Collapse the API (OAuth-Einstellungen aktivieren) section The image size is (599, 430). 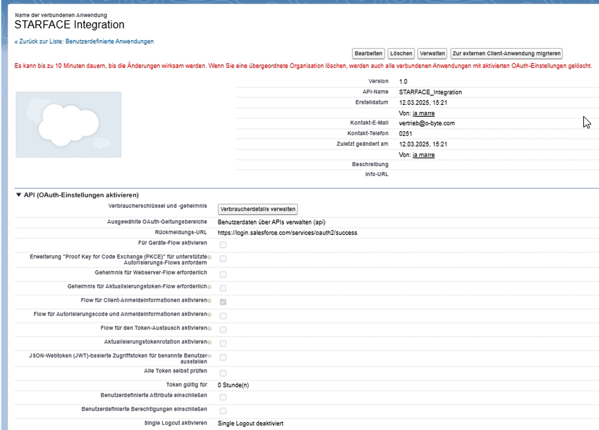click(x=19, y=195)
